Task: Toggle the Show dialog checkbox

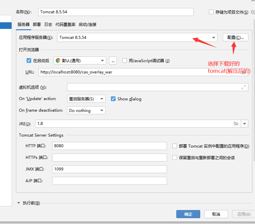Action: click(x=113, y=99)
